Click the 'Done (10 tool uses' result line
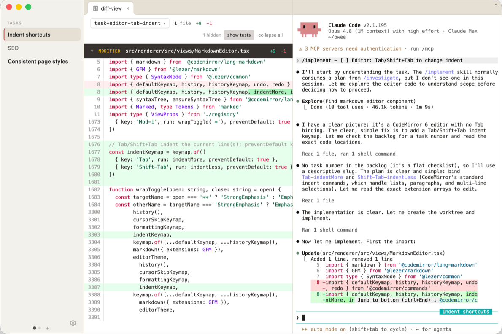This screenshot has width=502, height=334. (371, 107)
